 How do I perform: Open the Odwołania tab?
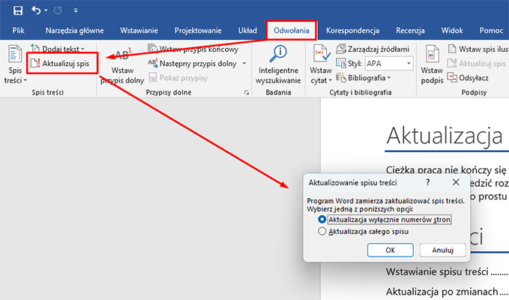(291, 31)
